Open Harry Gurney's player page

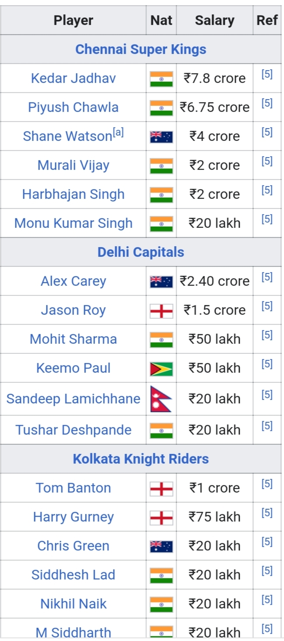pyautogui.click(x=73, y=517)
